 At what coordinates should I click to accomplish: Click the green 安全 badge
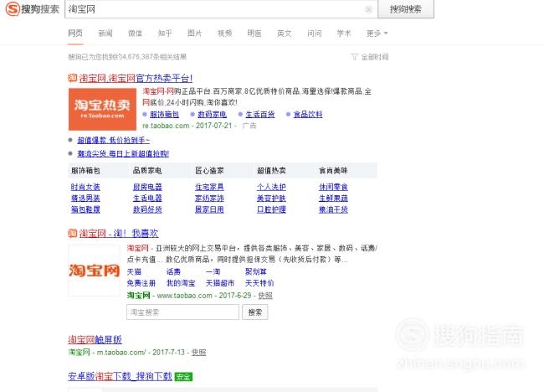(183, 377)
